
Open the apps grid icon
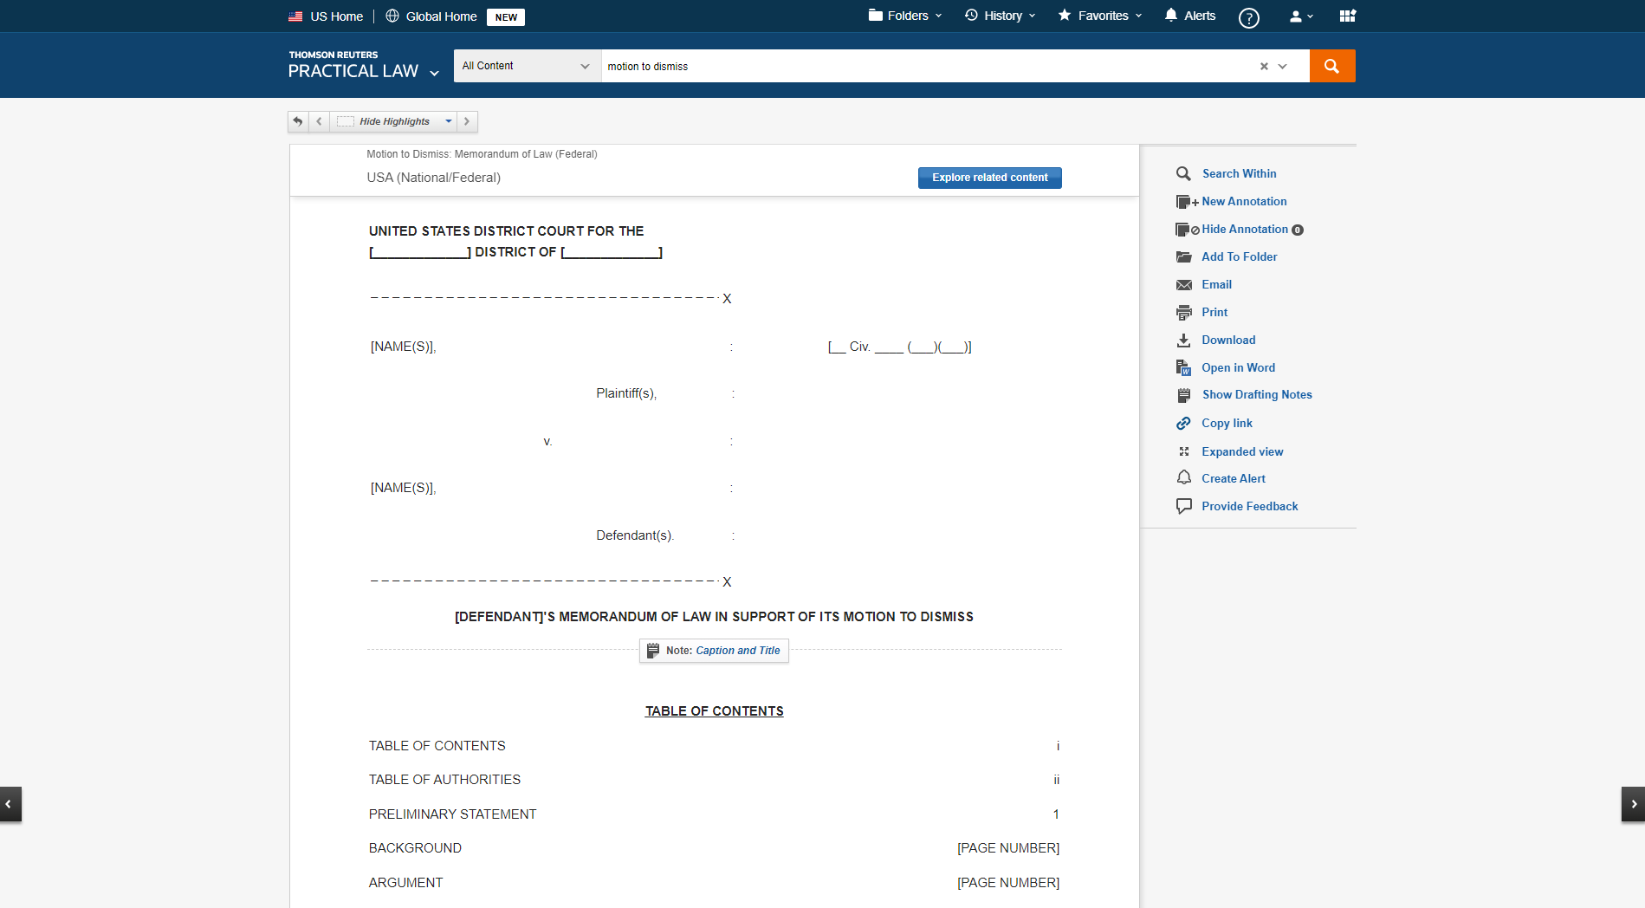[x=1347, y=16]
